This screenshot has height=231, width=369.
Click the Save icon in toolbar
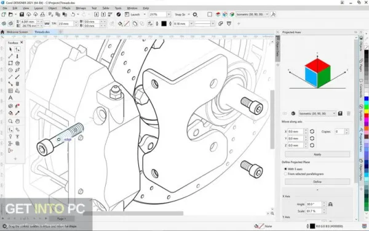(22, 14)
